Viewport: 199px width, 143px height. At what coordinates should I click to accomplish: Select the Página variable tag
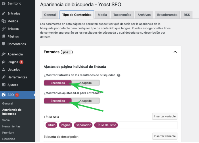click(x=66, y=125)
